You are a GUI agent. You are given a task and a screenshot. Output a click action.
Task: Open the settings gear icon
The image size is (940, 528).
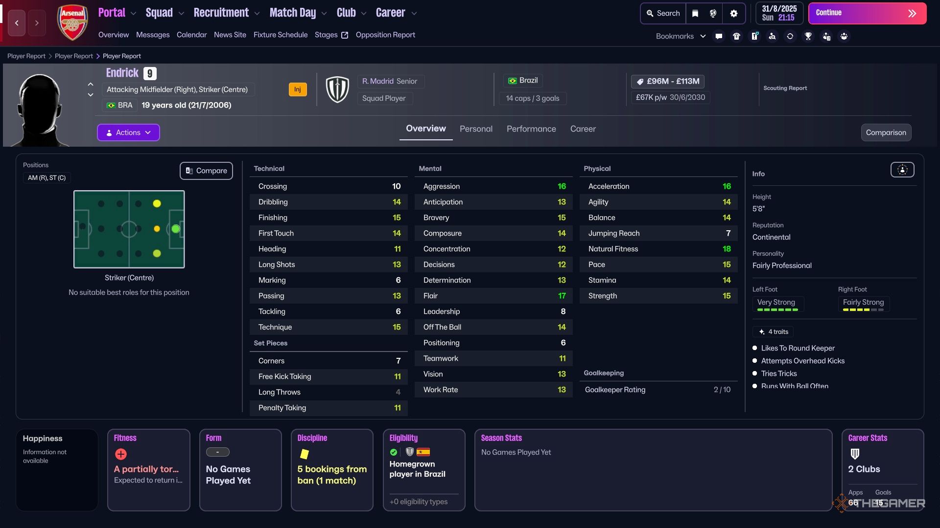coord(733,14)
